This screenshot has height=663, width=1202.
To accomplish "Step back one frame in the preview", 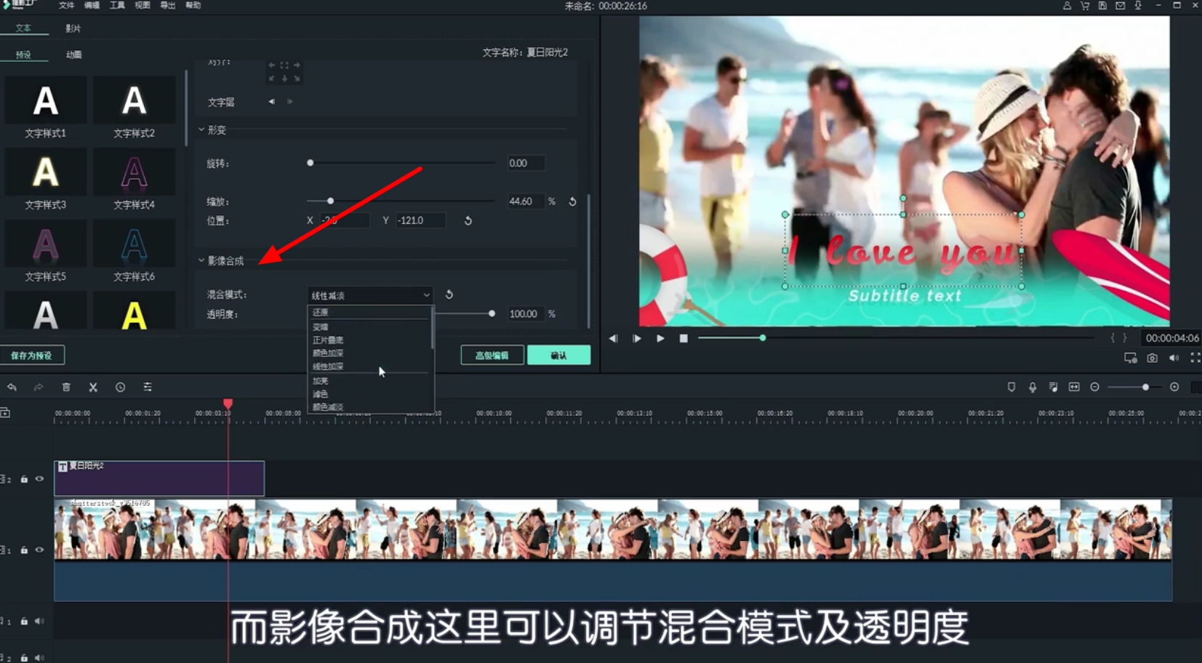I will click(614, 338).
